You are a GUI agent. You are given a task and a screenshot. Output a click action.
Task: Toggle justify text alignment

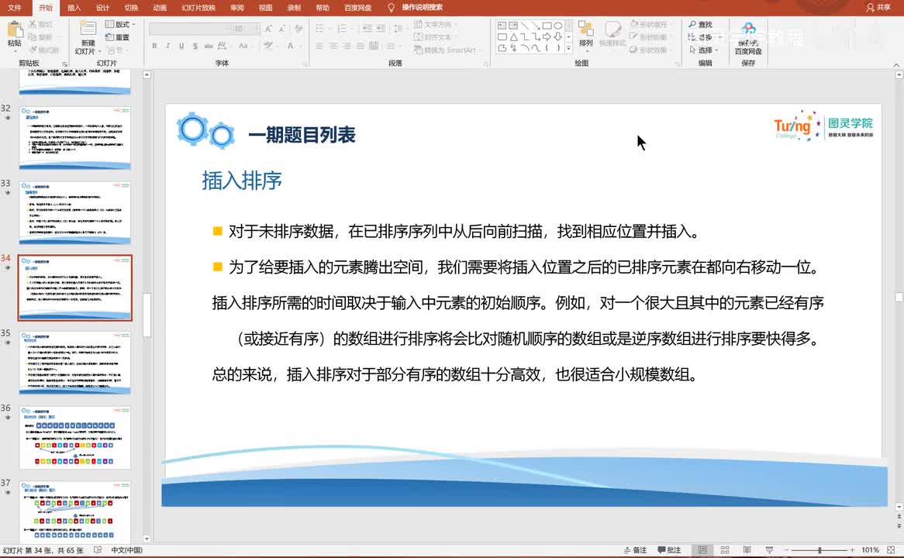click(x=360, y=46)
